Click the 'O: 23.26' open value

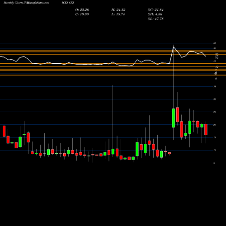click(82, 10)
